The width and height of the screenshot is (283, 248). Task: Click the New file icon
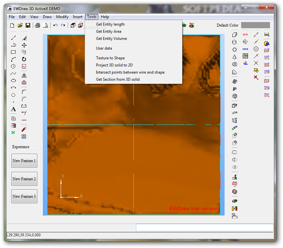[x=12, y=25]
